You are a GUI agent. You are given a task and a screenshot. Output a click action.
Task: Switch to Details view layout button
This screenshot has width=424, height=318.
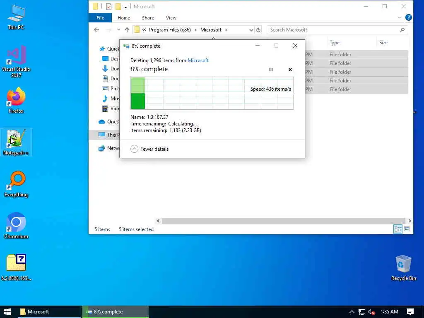[x=398, y=229]
